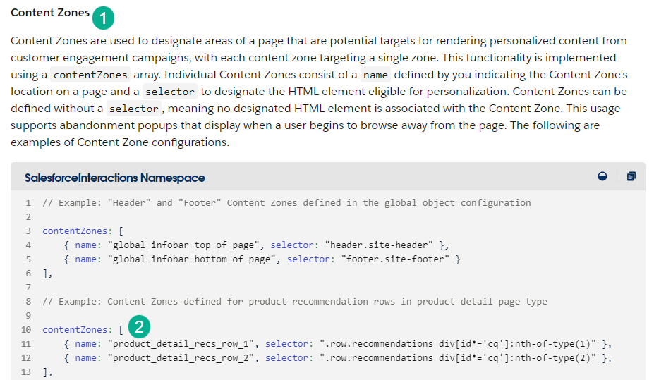Screen dimensions: 654x380
Task: Toggle the code block dark theme icon
Action: (x=602, y=177)
